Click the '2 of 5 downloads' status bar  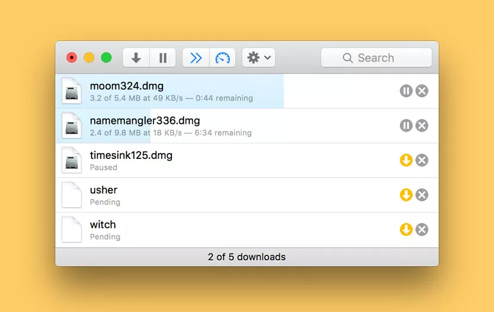pos(246,257)
